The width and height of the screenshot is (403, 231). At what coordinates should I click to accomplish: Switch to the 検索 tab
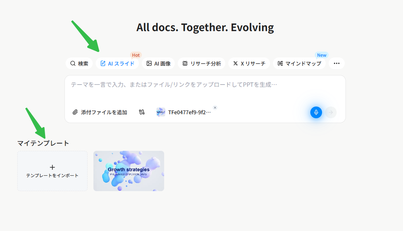79,63
